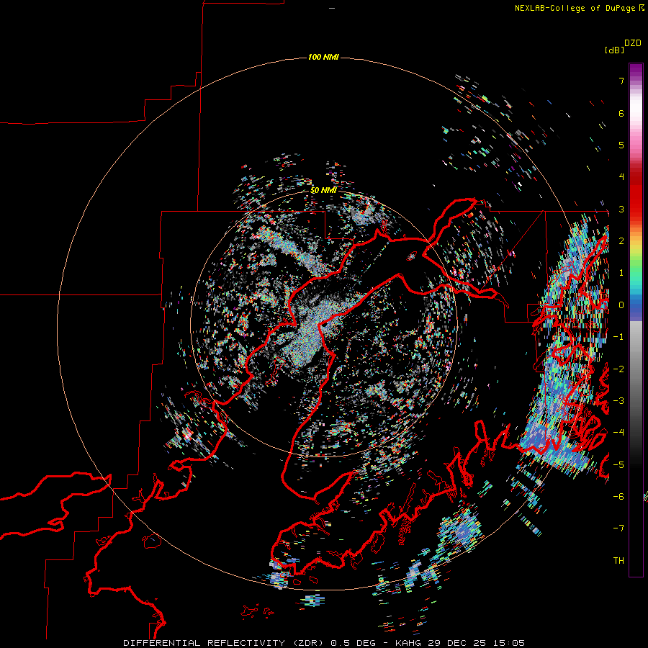Click the -4 value on color scale
This screenshot has width=648, height=648.
point(618,433)
